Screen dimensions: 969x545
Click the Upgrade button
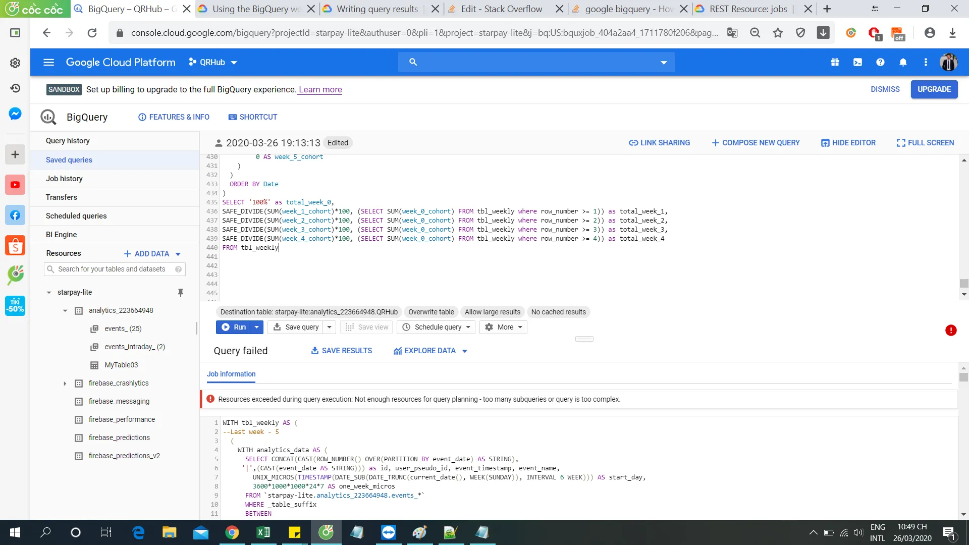pyautogui.click(x=934, y=89)
